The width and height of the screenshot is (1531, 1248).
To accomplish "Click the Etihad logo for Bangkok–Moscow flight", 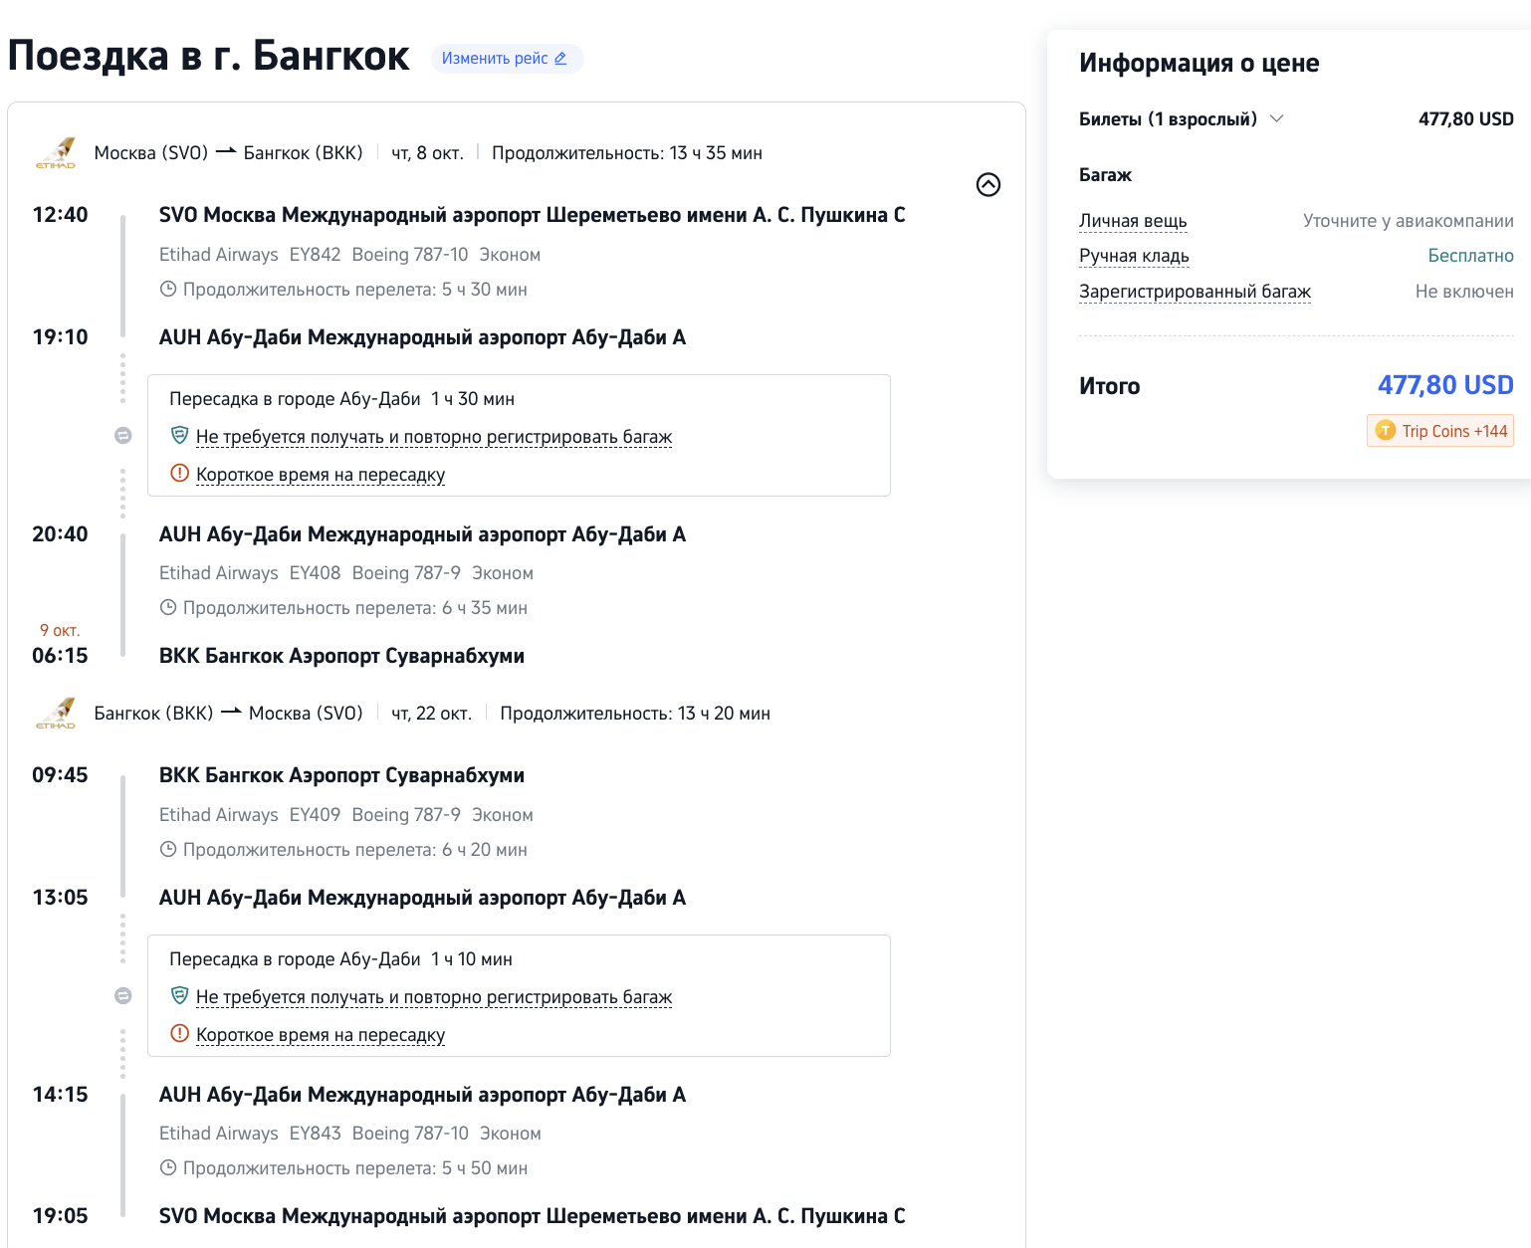I will pyautogui.click(x=56, y=714).
